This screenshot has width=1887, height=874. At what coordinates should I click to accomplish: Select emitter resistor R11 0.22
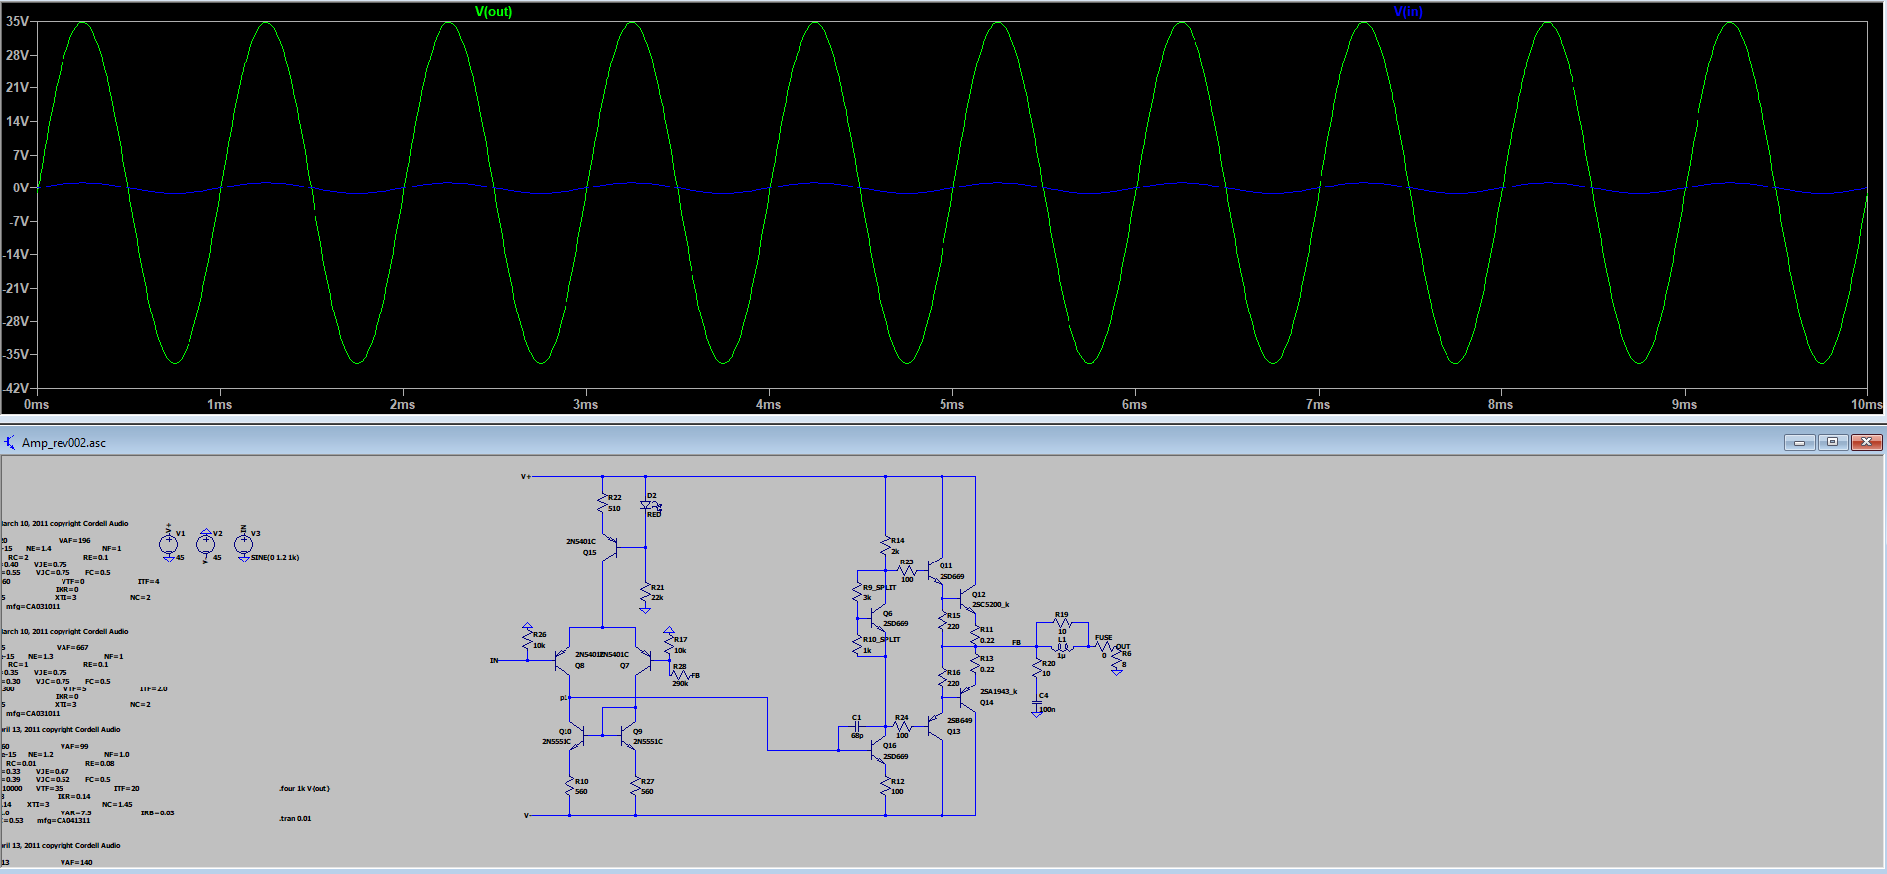click(x=975, y=635)
